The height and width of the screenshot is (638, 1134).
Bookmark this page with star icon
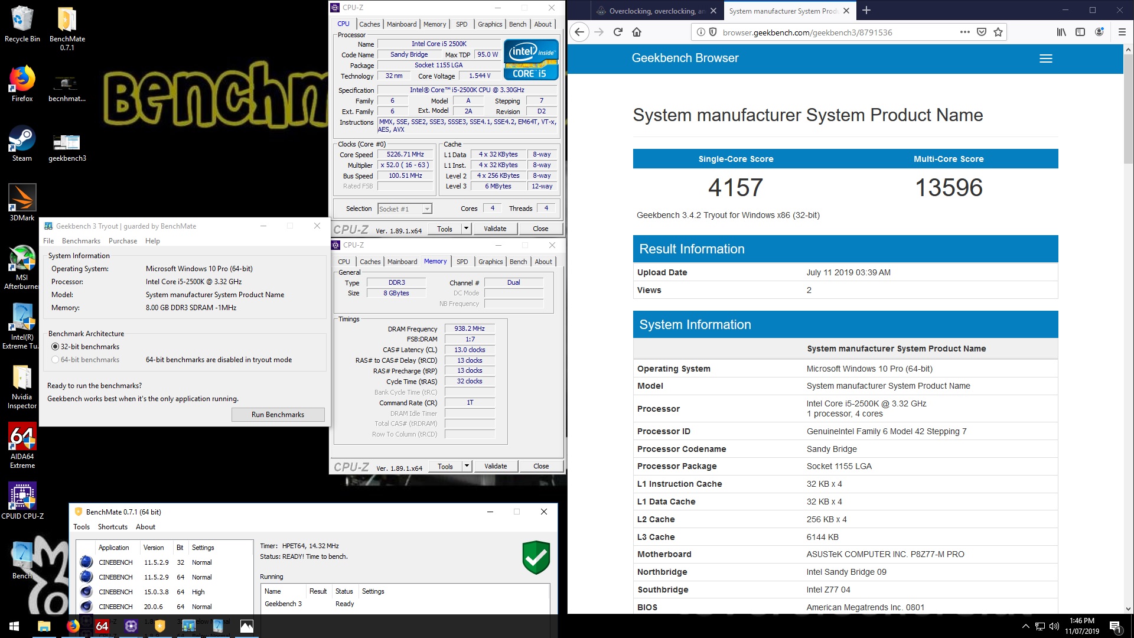pos(998,32)
